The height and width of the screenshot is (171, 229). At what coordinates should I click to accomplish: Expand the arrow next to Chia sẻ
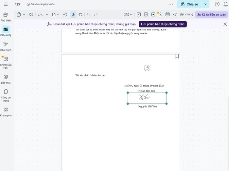pyautogui.click(x=205, y=4)
